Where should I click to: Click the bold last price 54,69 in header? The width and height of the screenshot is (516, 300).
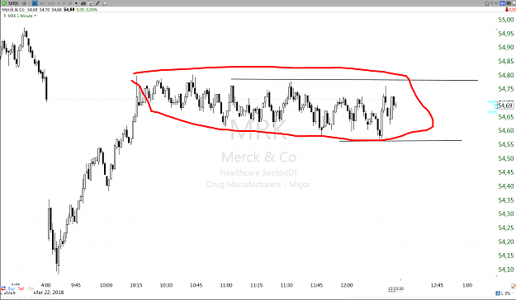[x=69, y=10]
